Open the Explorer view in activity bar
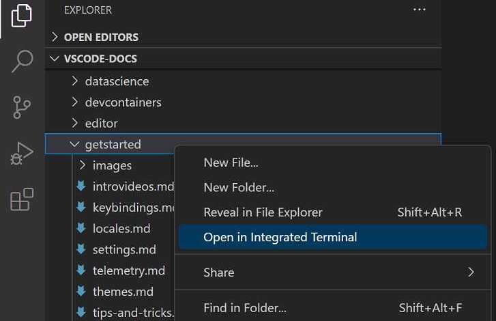This screenshot has width=496, height=321. (22, 15)
